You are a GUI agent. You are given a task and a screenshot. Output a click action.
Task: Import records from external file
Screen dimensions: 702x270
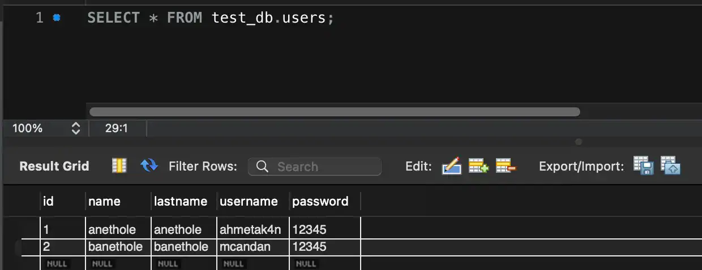coord(671,166)
